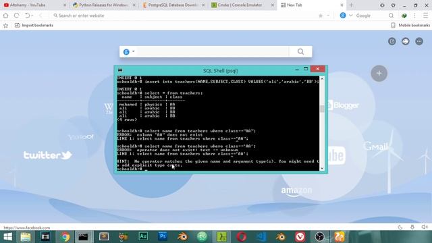The width and height of the screenshot is (432, 243).
Task: Open the Twitter speed dial shortcut
Action: tap(48, 155)
